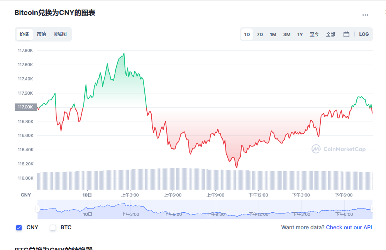Switch to the K线图 tab
386x250 pixels.
click(60, 34)
